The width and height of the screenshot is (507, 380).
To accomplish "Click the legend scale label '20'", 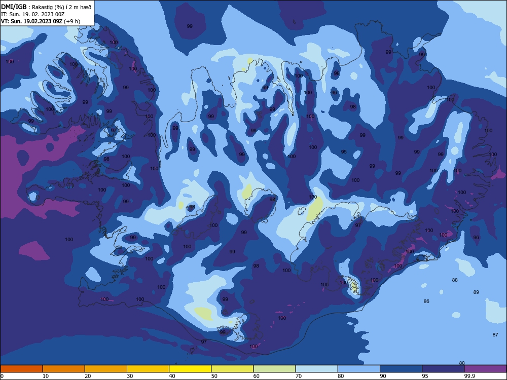I will point(88,376).
